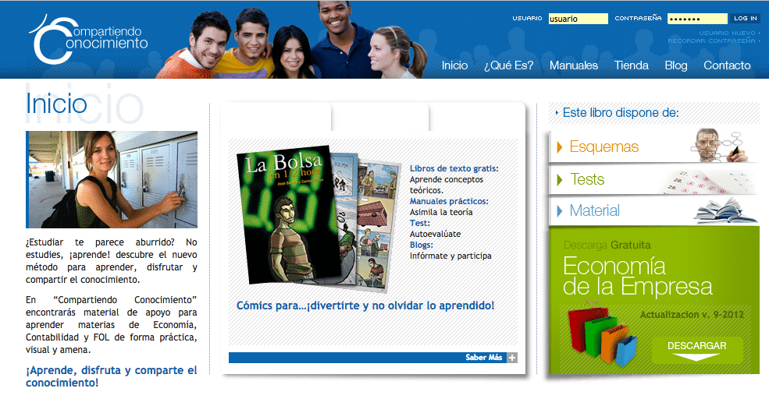
Task: Click the open books image in Material row
Action: [725, 210]
